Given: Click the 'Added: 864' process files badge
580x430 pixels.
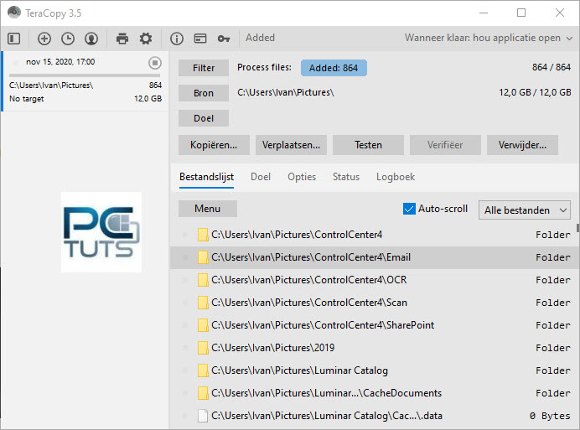Looking at the screenshot, I should click(334, 68).
